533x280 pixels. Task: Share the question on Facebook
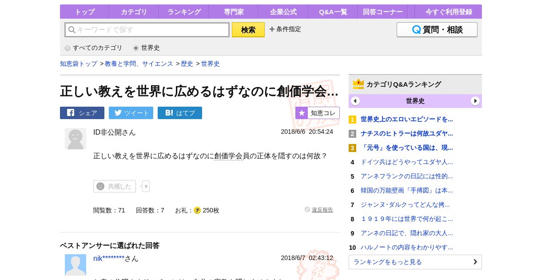(82, 113)
